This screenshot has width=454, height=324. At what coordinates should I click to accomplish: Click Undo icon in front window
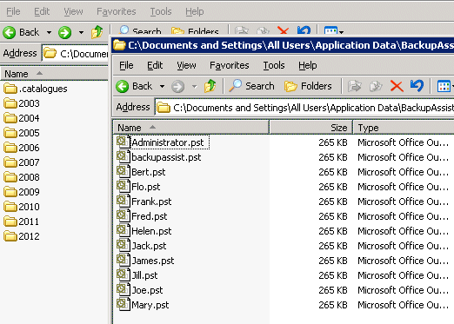pos(417,86)
